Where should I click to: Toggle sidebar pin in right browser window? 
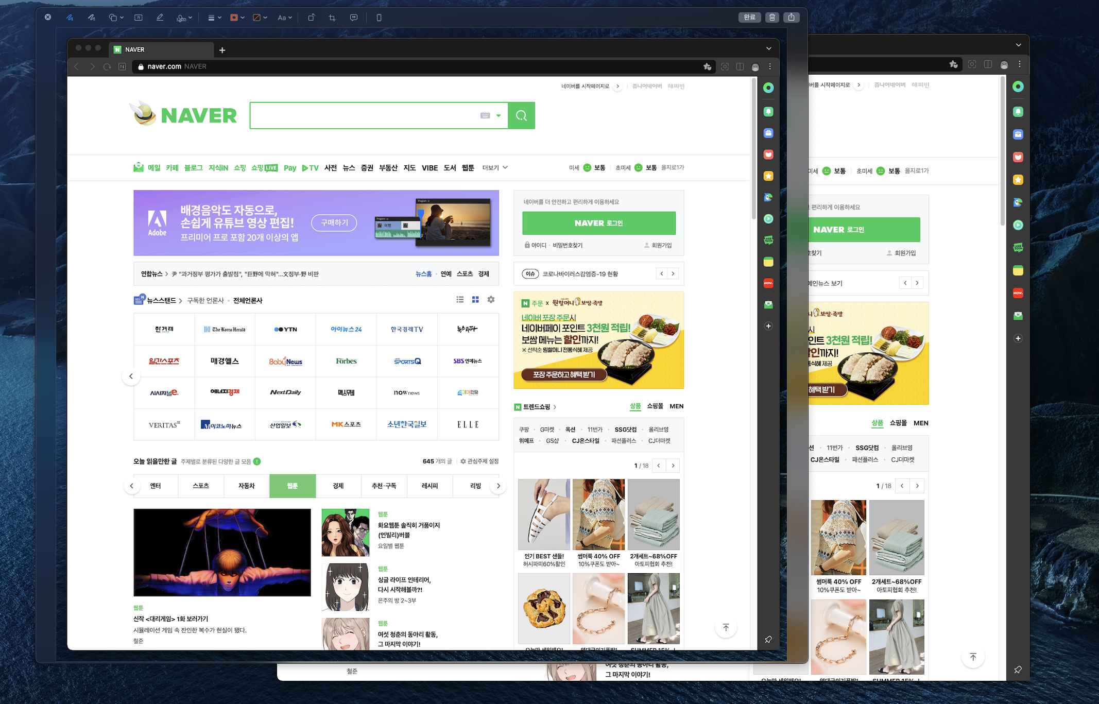pos(1018,669)
